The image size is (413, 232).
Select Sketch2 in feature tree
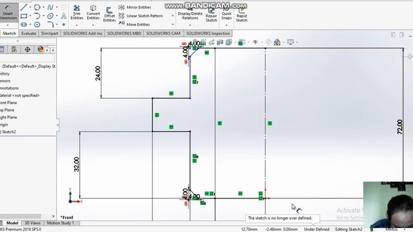point(8,131)
